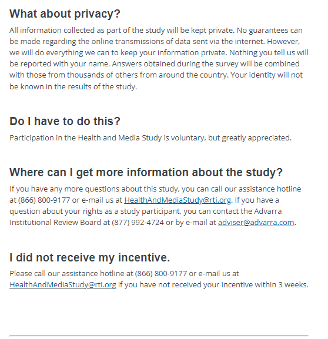Click the "What about privacy?" heading
The width and height of the screenshot is (328, 339).
tap(65, 14)
